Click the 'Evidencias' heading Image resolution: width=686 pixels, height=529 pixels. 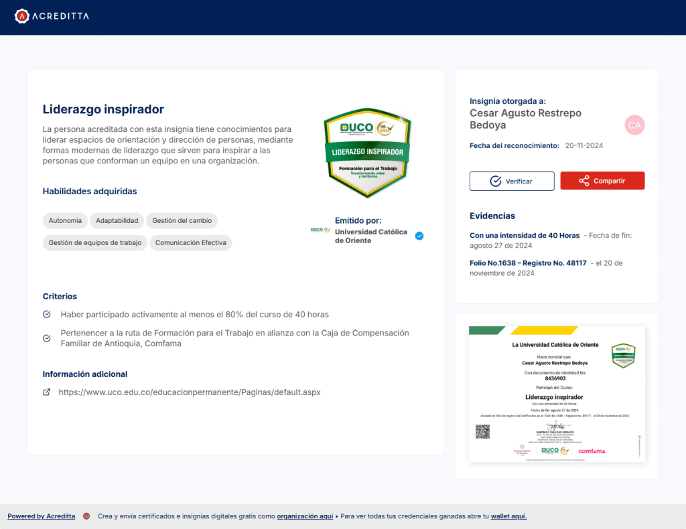492,216
